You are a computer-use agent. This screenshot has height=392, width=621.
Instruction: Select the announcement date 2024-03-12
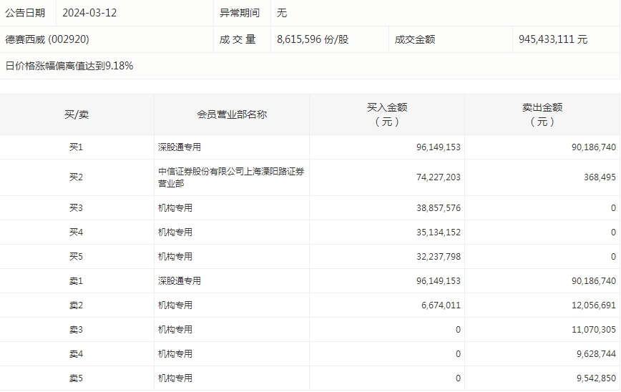click(x=89, y=13)
